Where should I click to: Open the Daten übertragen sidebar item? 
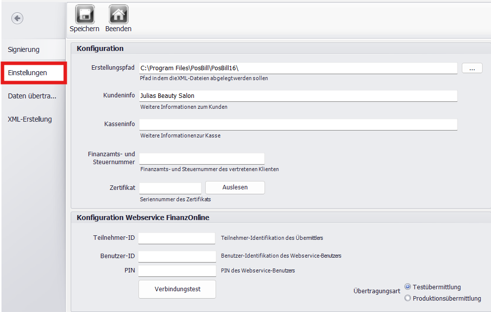click(x=32, y=96)
